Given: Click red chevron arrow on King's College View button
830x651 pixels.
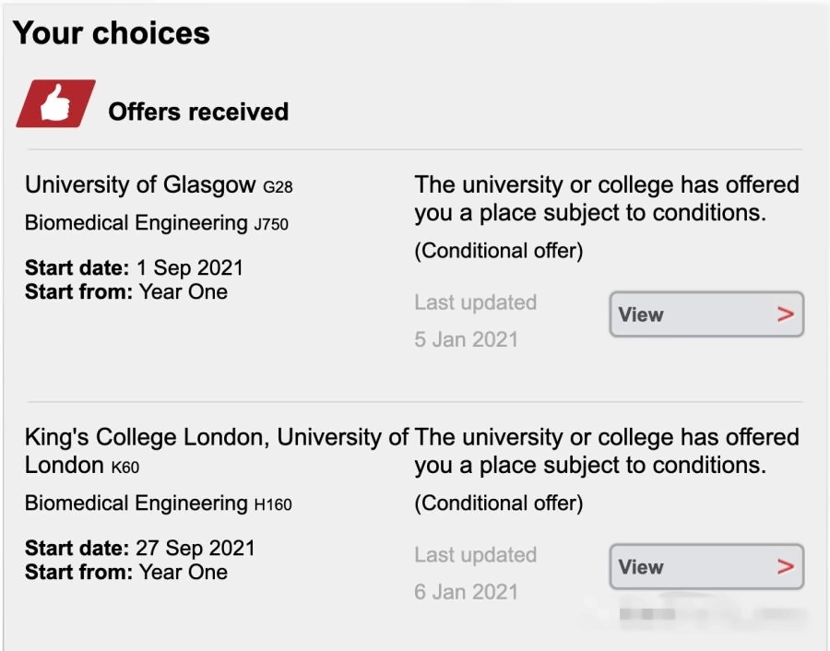Looking at the screenshot, I should coord(786,567).
